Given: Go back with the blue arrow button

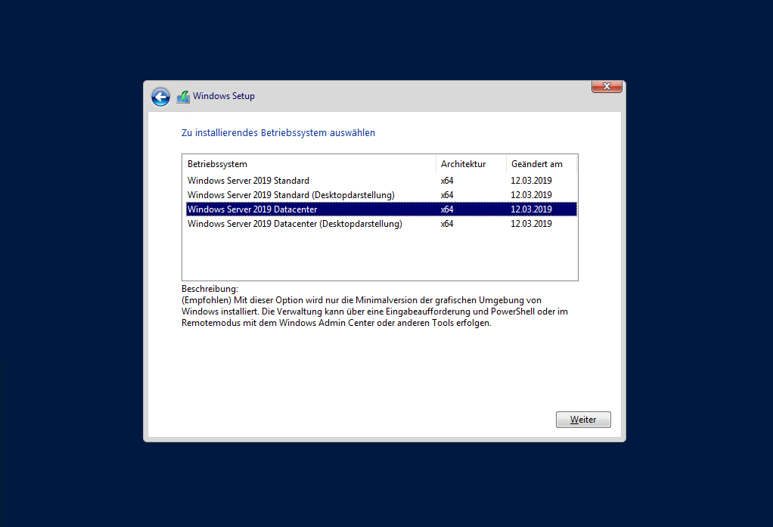Looking at the screenshot, I should pos(160,97).
